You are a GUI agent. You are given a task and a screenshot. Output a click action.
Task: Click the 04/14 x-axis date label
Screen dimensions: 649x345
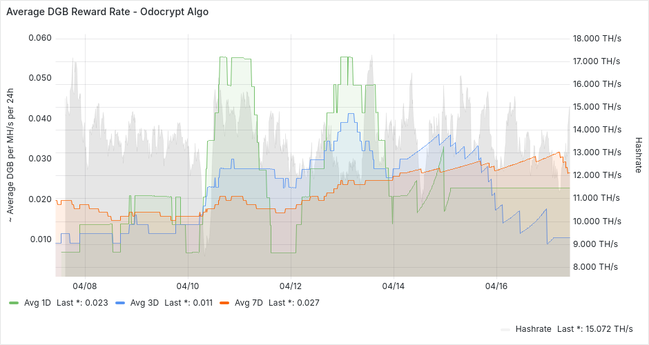(393, 285)
